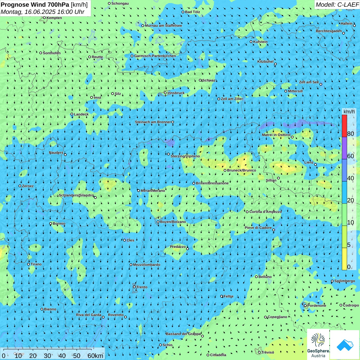
Task: Click the Garmisch-Partenkirchen city marker
Action: (x=132, y=56)
